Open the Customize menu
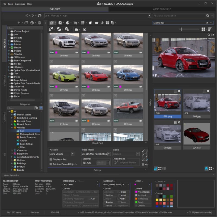The image size is (217, 217). point(20,4)
